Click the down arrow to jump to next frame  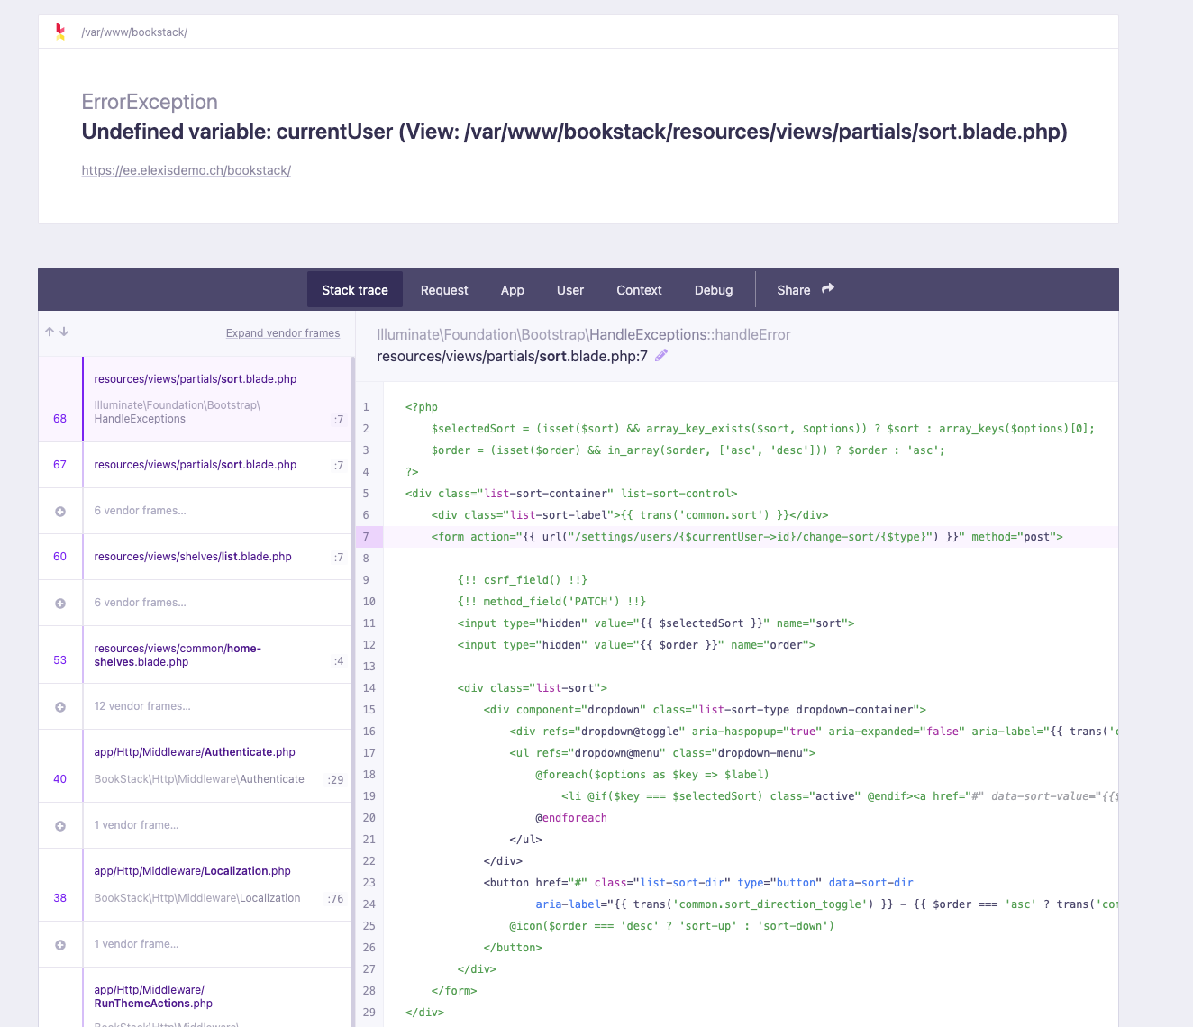(x=62, y=332)
